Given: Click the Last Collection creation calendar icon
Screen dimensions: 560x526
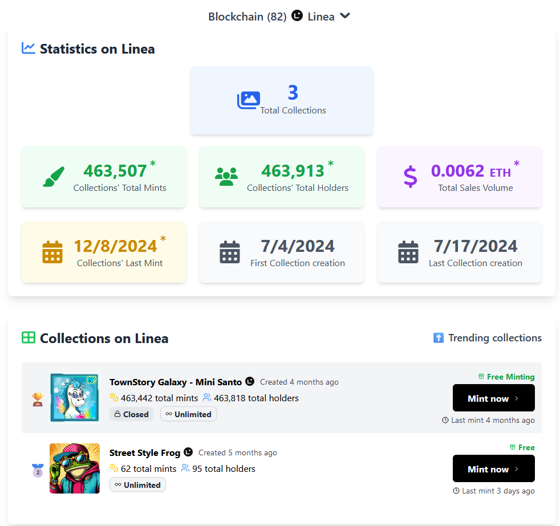Looking at the screenshot, I should tap(408, 252).
